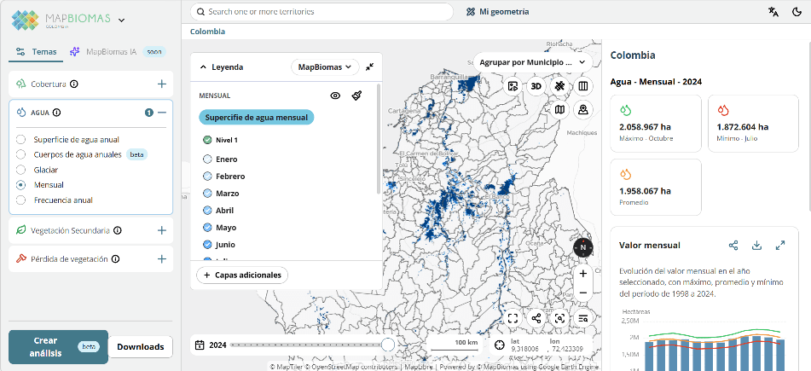Click the Downloads button
Image resolution: width=811 pixels, height=371 pixels.
tap(140, 346)
